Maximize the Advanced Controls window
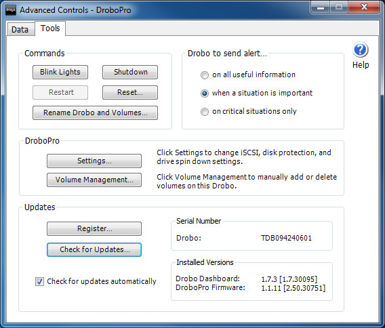This screenshot has width=385, height=328. click(339, 7)
